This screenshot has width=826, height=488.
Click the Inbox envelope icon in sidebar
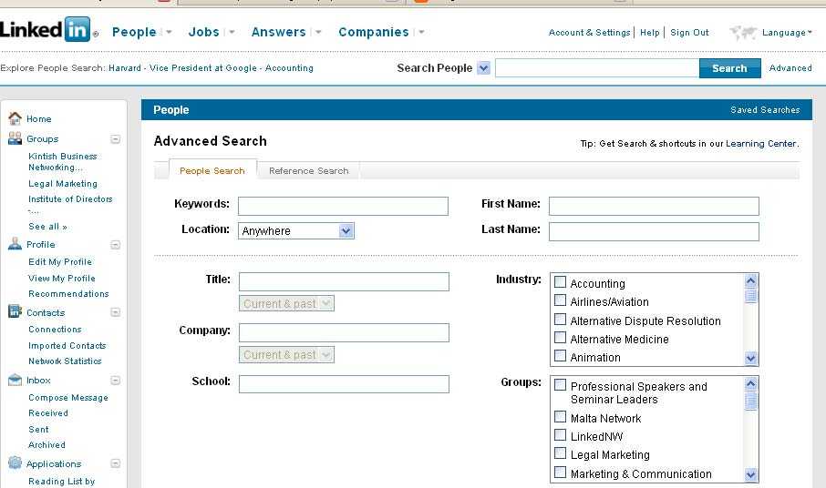click(x=15, y=380)
